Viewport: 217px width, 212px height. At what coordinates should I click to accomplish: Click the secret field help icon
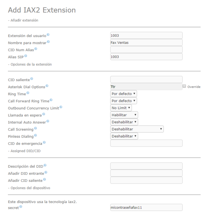(20, 207)
